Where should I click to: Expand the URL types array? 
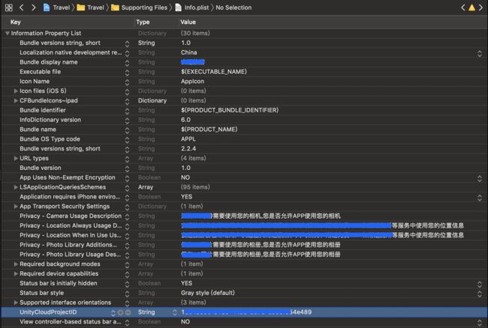click(16, 158)
